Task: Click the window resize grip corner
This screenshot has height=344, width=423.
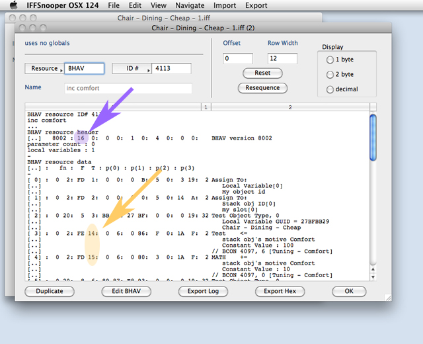Action: 388,298
